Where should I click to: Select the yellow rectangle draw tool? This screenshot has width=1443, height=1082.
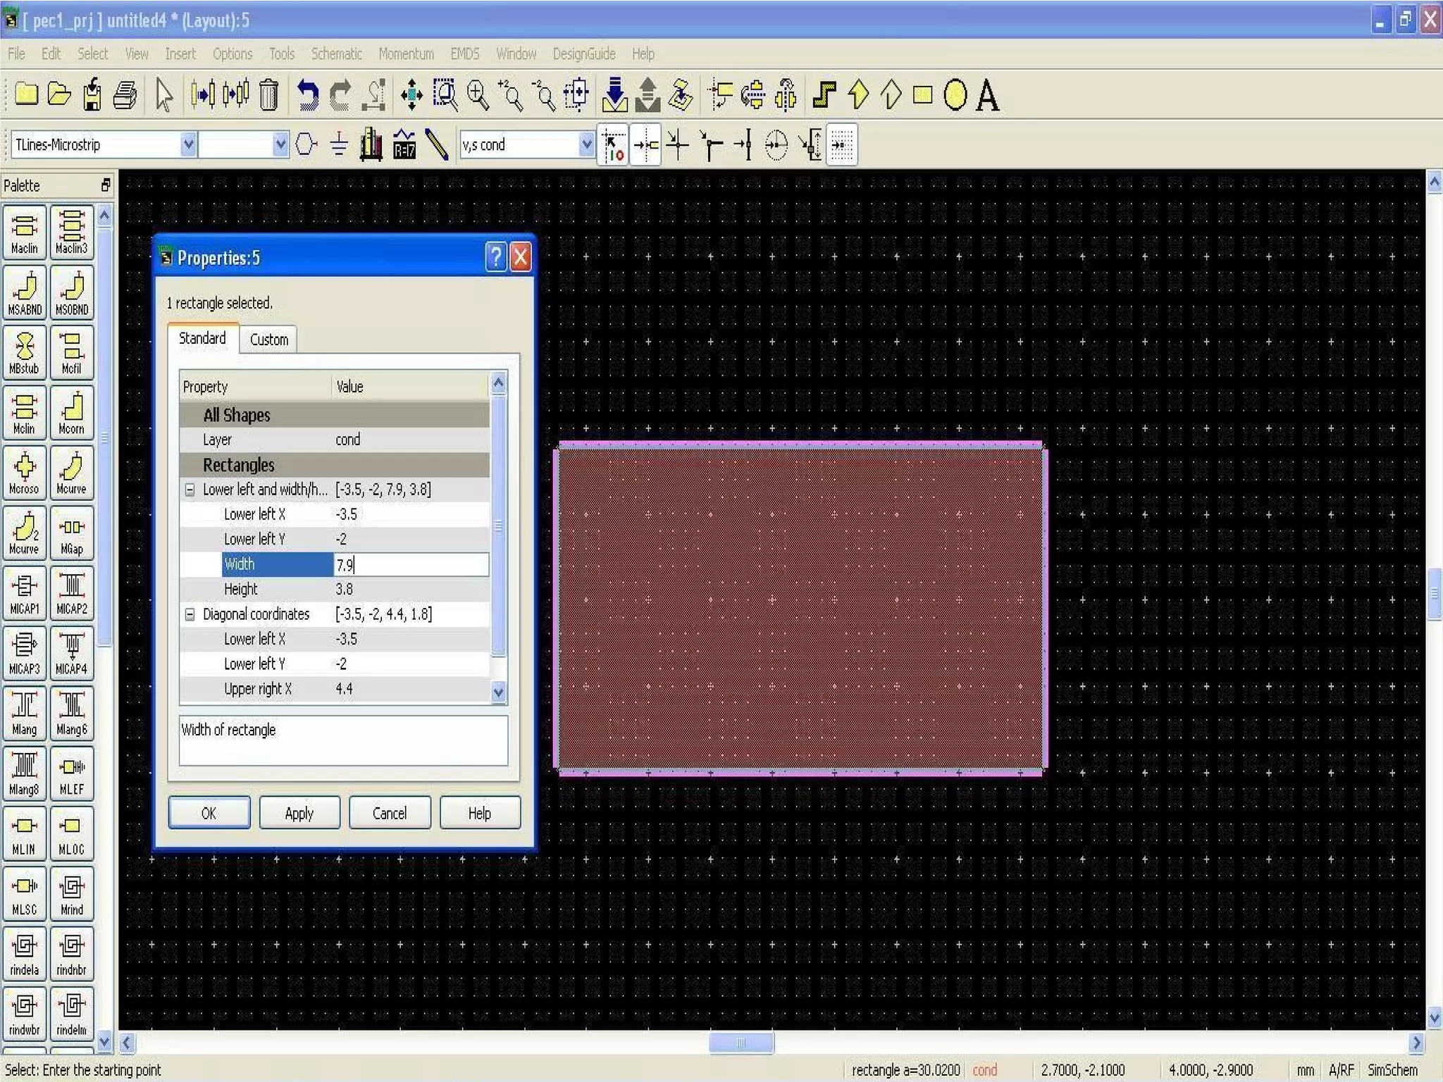click(x=922, y=95)
